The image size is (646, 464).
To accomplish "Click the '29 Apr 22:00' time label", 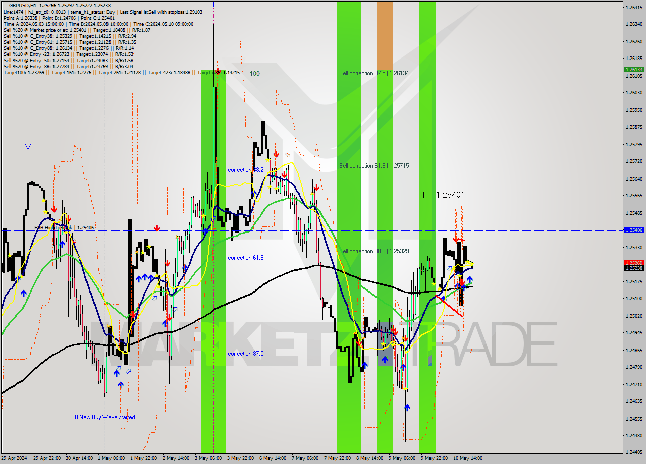I will pyautogui.click(x=46, y=458).
